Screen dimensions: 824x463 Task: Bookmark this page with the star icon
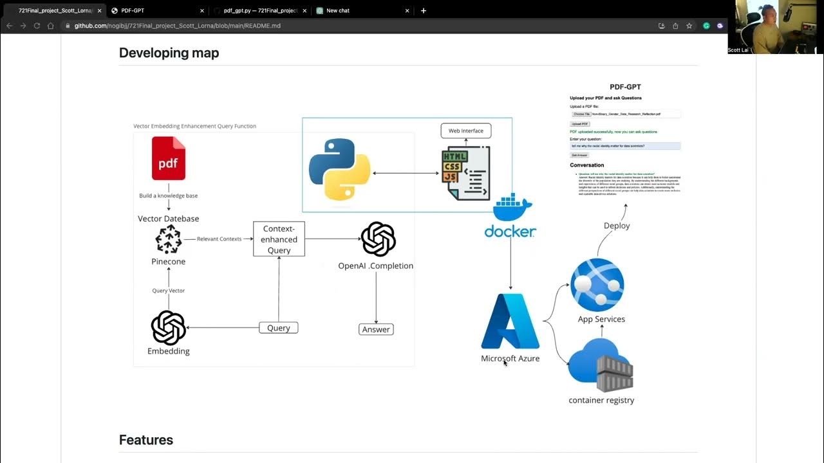[689, 26]
